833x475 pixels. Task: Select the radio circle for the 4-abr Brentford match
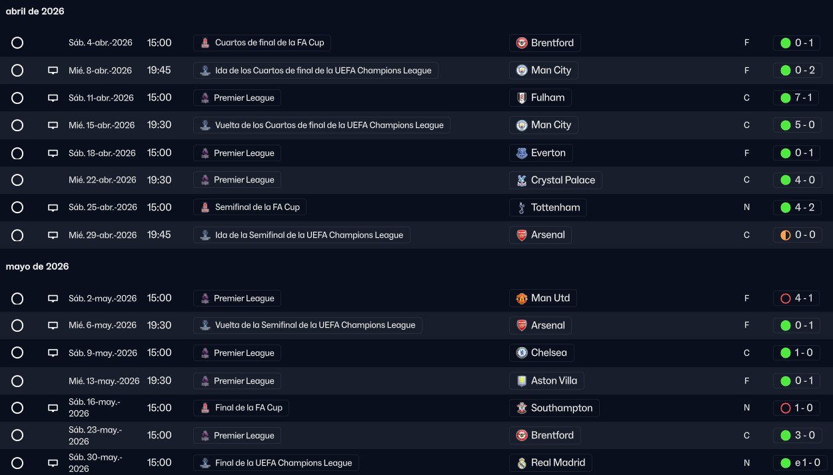point(17,43)
